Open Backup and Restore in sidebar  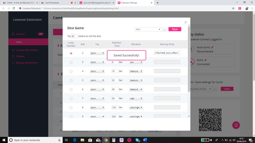27,63
